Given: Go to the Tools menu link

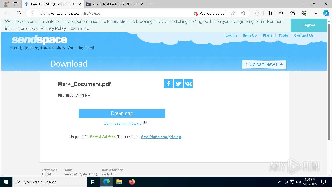Looking at the screenshot, I should 283,35.
